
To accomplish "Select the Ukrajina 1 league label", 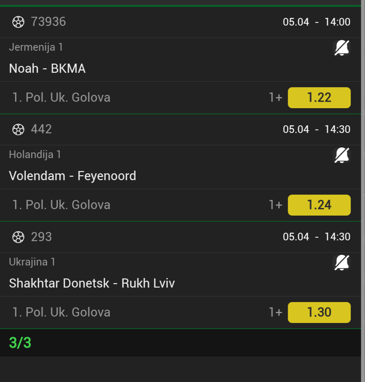I will click(32, 262).
